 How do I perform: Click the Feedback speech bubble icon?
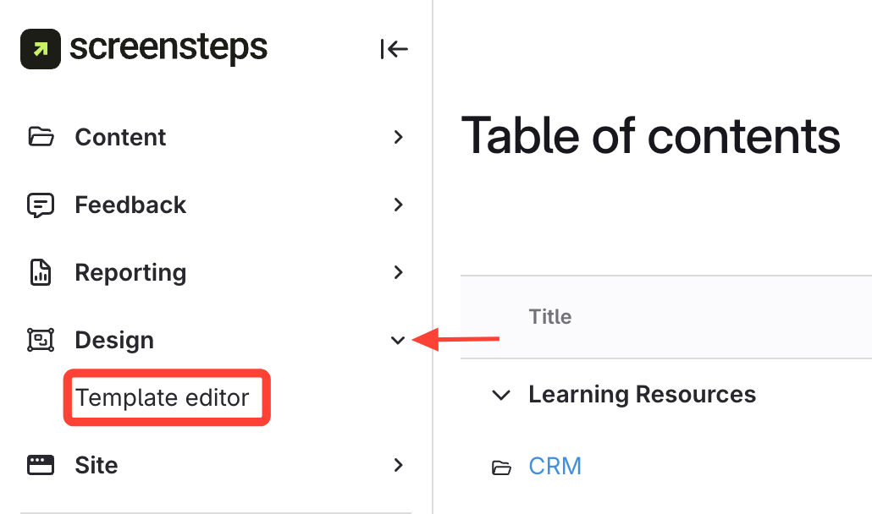click(x=41, y=205)
